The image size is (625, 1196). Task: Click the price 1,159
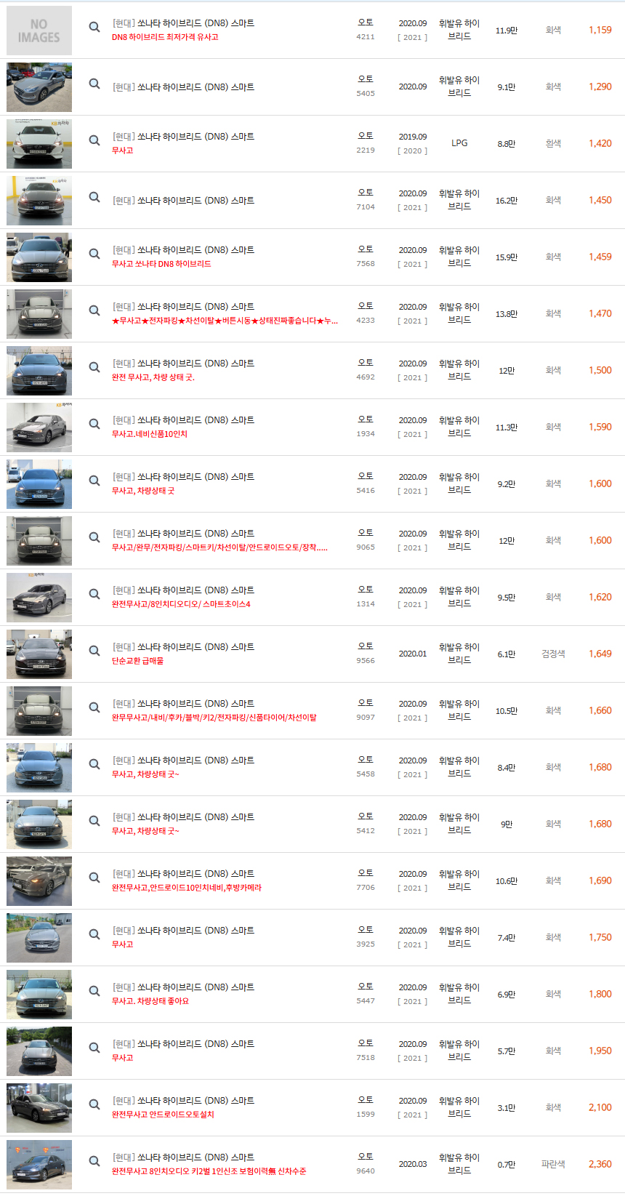(600, 30)
